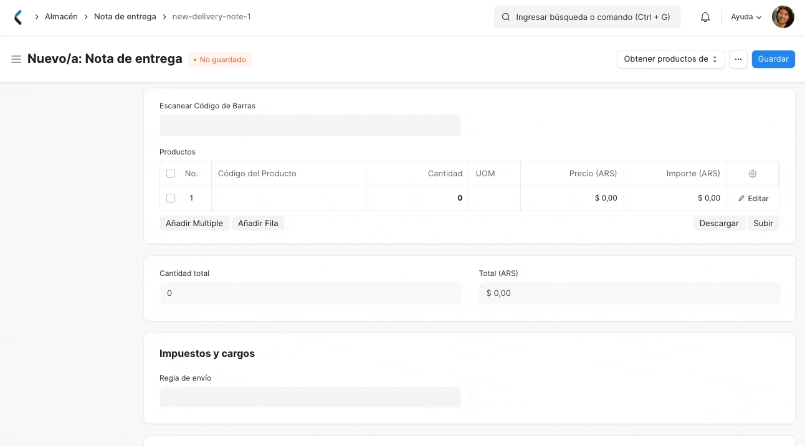
Task: Click the Cantidad total field
Action: pyautogui.click(x=310, y=293)
